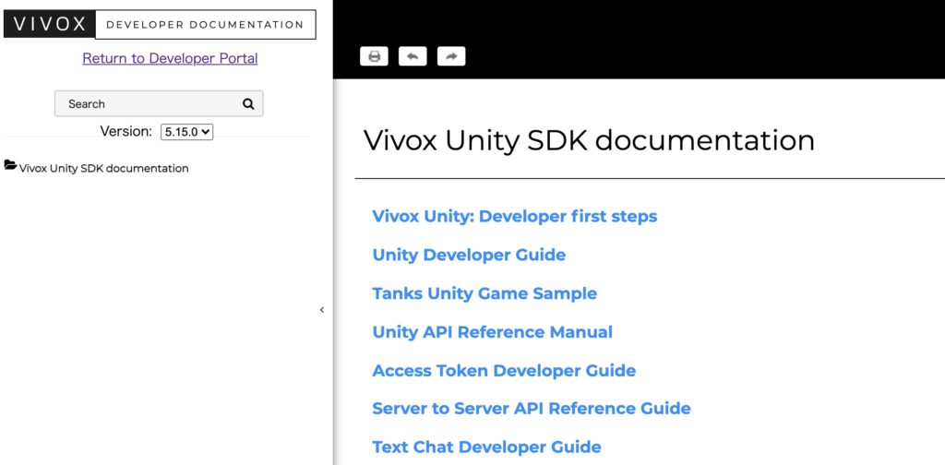Click the Developer Documentation header label
The width and height of the screenshot is (945, 465).
pyautogui.click(x=205, y=25)
